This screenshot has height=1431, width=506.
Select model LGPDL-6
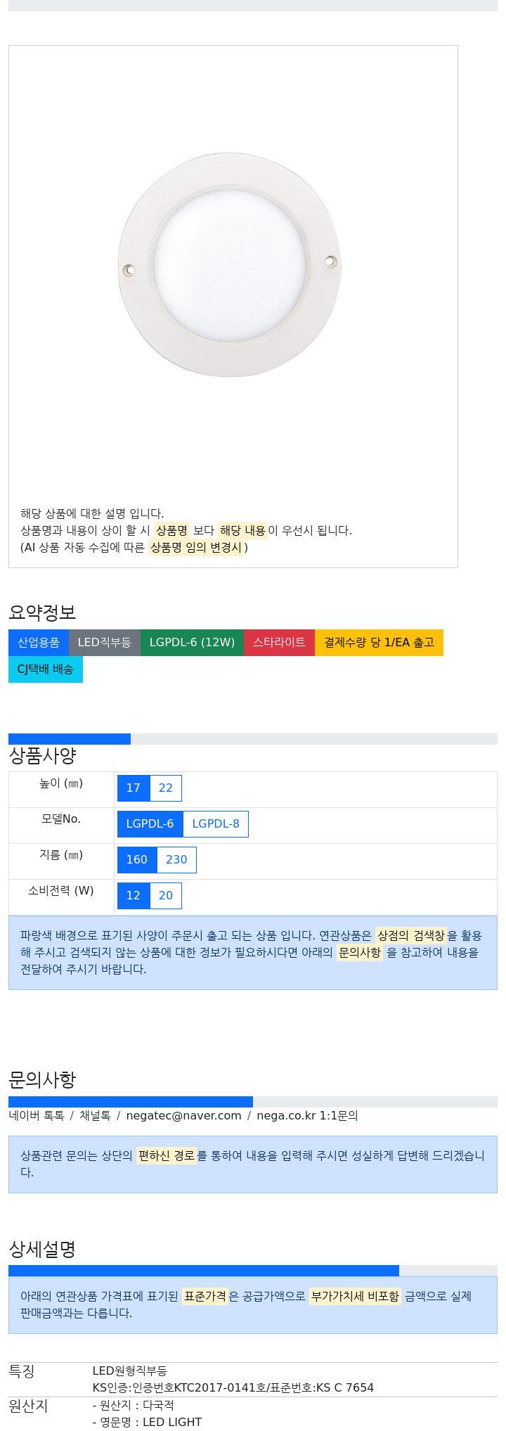point(150,824)
